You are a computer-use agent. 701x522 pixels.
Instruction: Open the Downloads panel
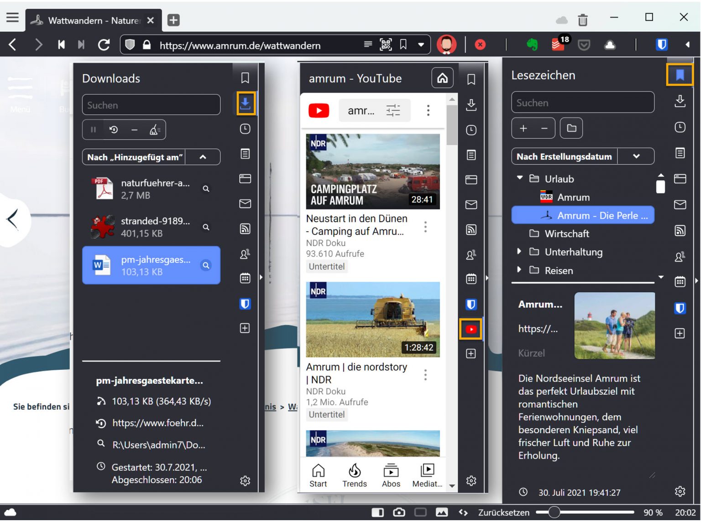click(246, 103)
